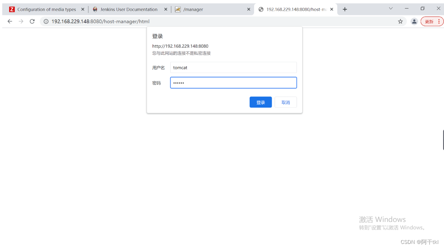This screenshot has width=444, height=248.
Task: Click the 密码 password field
Action: (233, 83)
